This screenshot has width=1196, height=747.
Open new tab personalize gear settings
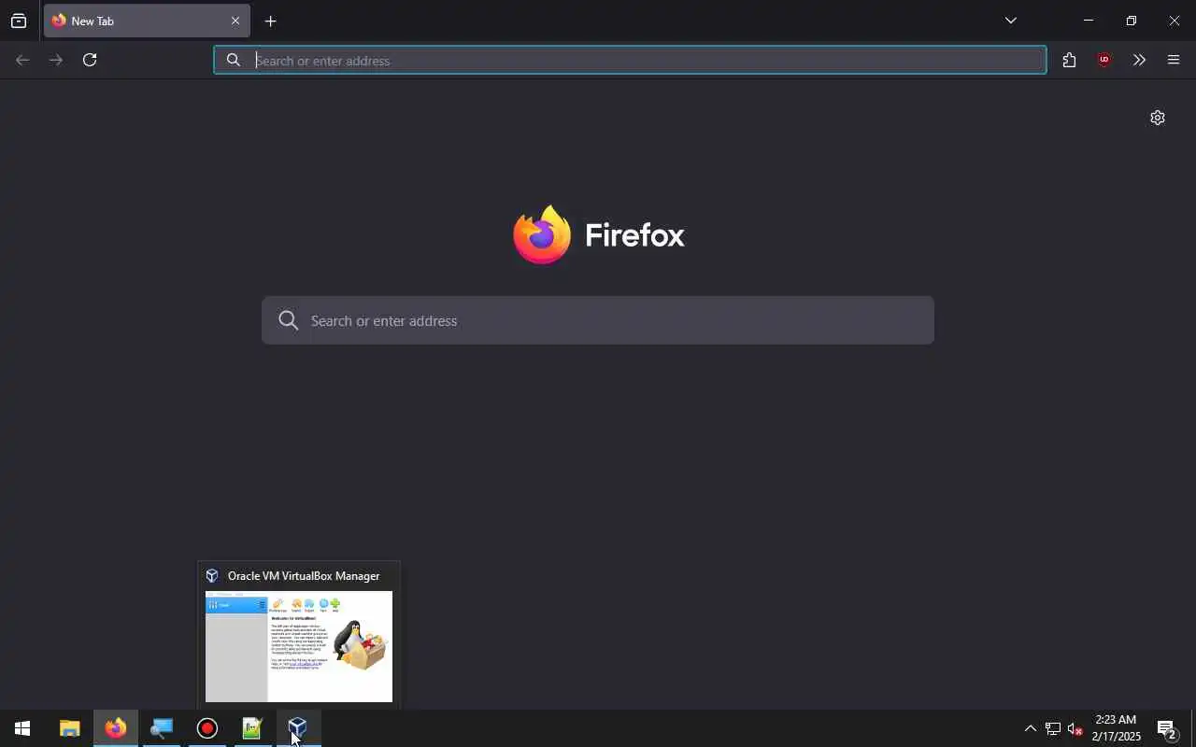tap(1158, 118)
